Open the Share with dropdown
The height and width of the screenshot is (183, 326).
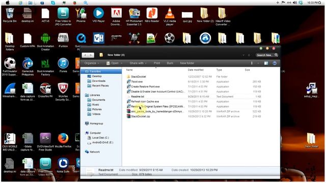pyautogui.click(x=138, y=63)
